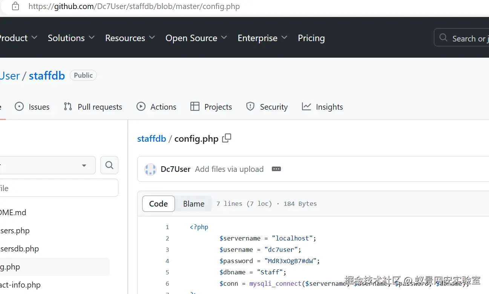
Task: Expand the Resources dropdown
Action: click(x=130, y=38)
